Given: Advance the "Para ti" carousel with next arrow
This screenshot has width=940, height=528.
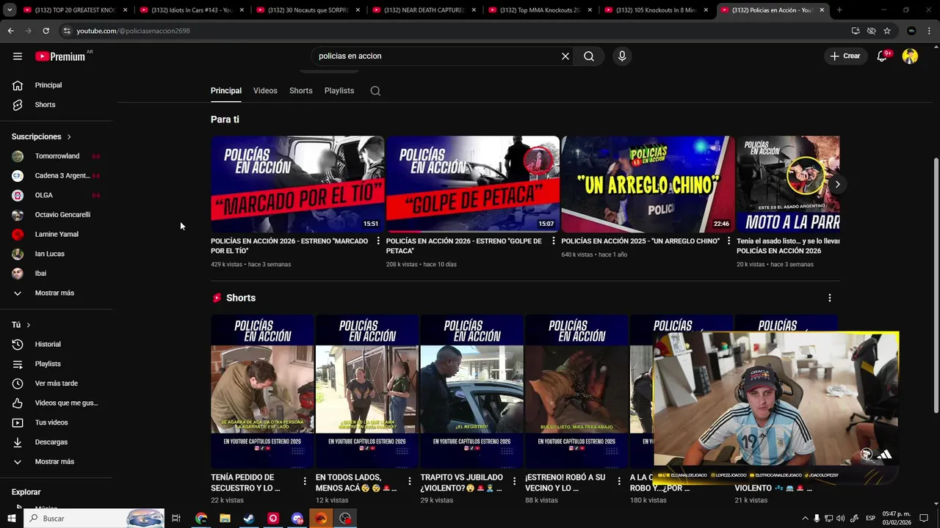Looking at the screenshot, I should [837, 184].
